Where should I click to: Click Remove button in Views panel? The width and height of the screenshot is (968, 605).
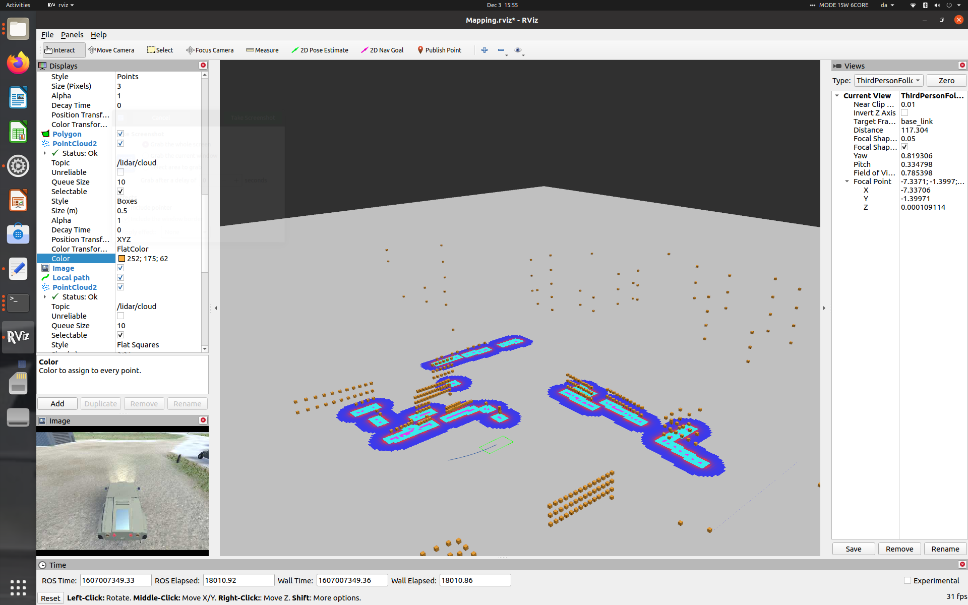click(x=899, y=549)
